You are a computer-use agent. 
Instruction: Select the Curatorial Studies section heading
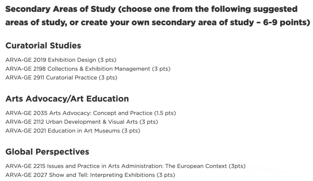(43, 46)
